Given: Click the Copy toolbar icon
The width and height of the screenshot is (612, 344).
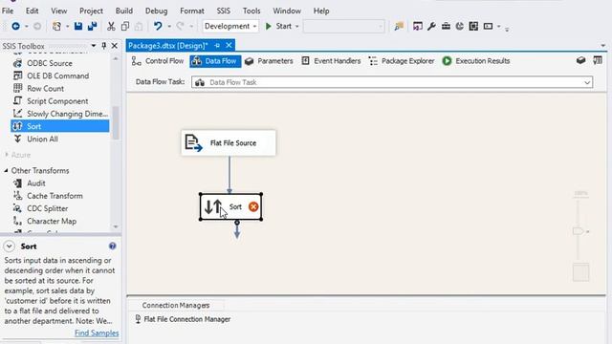Looking at the screenshot, I should pos(125,26).
